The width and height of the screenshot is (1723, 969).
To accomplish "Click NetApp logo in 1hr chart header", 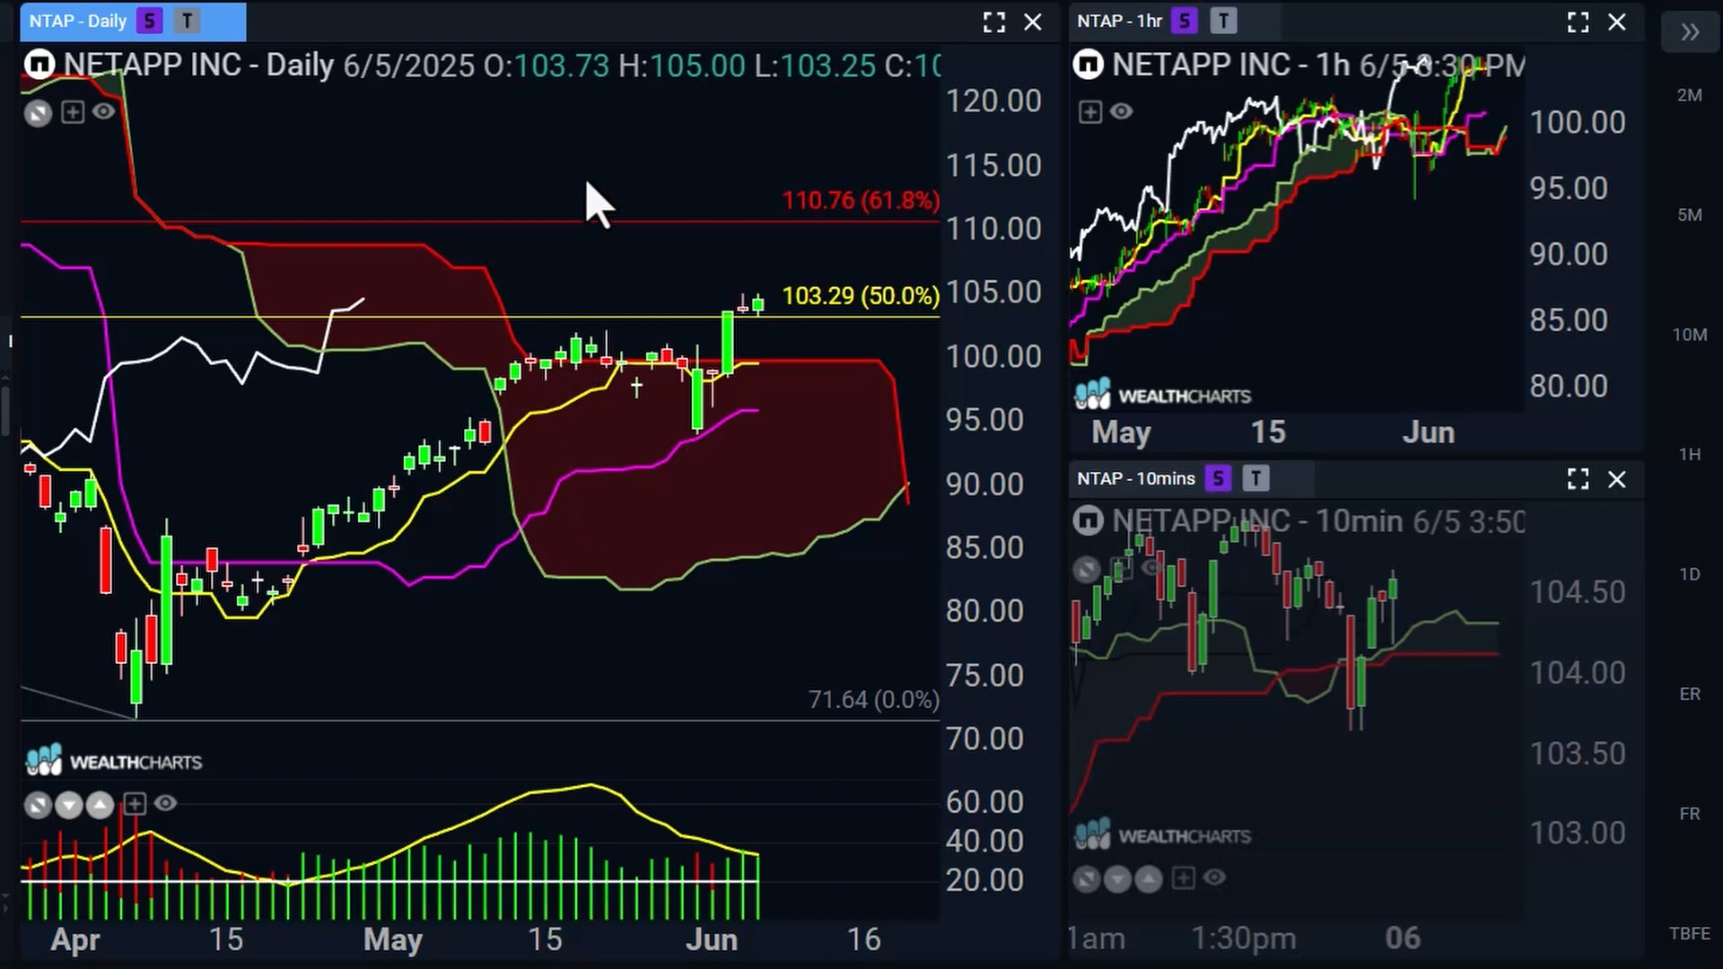I will point(1089,65).
